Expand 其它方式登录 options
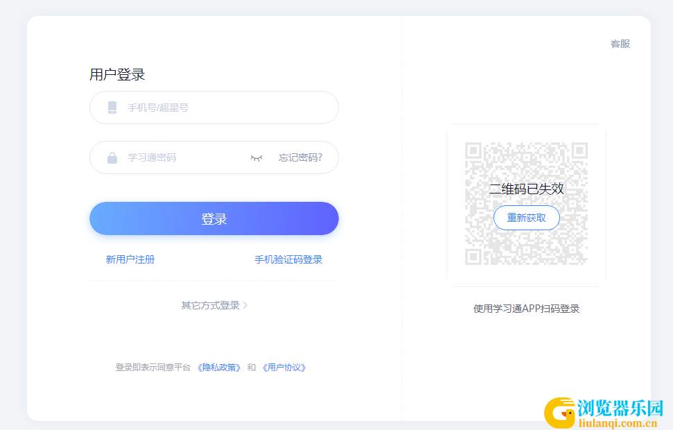 [x=214, y=305]
